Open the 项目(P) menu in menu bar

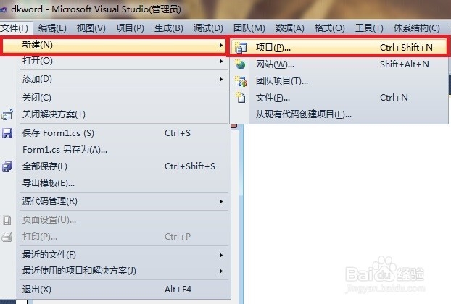[x=130, y=28]
